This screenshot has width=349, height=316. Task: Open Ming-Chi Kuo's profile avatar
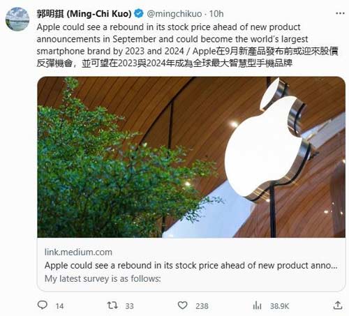pos(17,19)
